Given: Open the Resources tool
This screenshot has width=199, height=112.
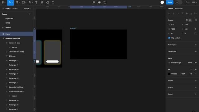Looking at the screenshot, I should [42, 2].
